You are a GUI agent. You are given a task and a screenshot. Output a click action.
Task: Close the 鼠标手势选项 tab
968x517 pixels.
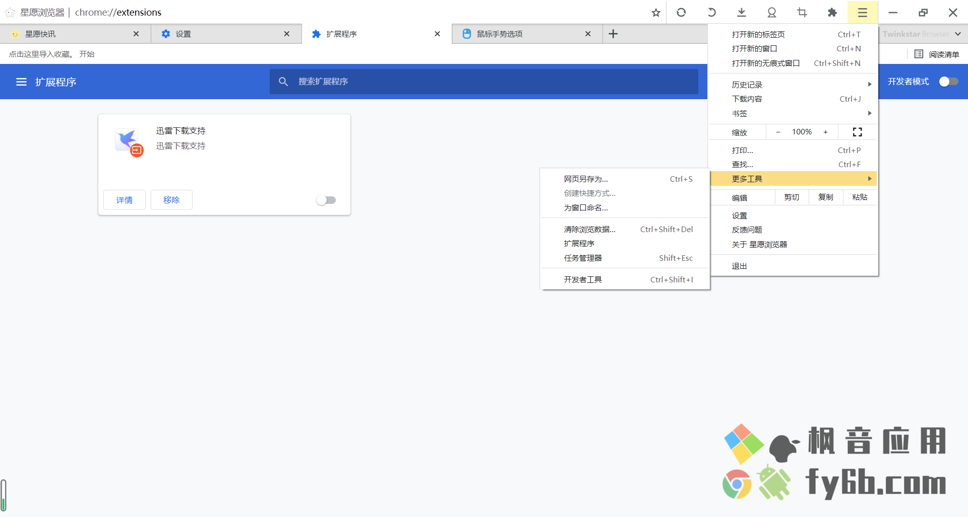click(588, 34)
